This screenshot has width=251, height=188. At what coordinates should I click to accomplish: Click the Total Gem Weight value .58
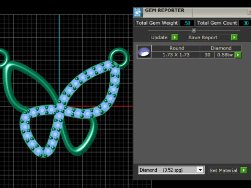coord(187,23)
